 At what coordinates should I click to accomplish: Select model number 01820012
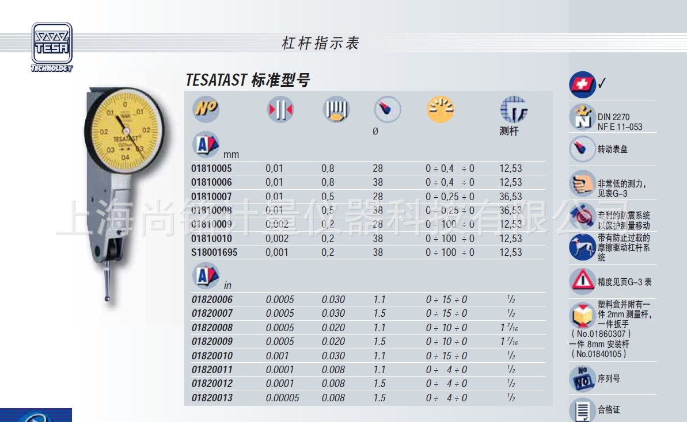point(212,383)
